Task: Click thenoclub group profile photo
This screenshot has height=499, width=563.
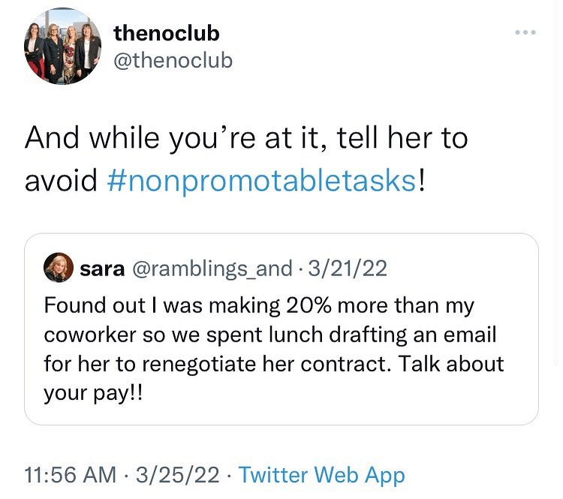Action: pyautogui.click(x=63, y=46)
